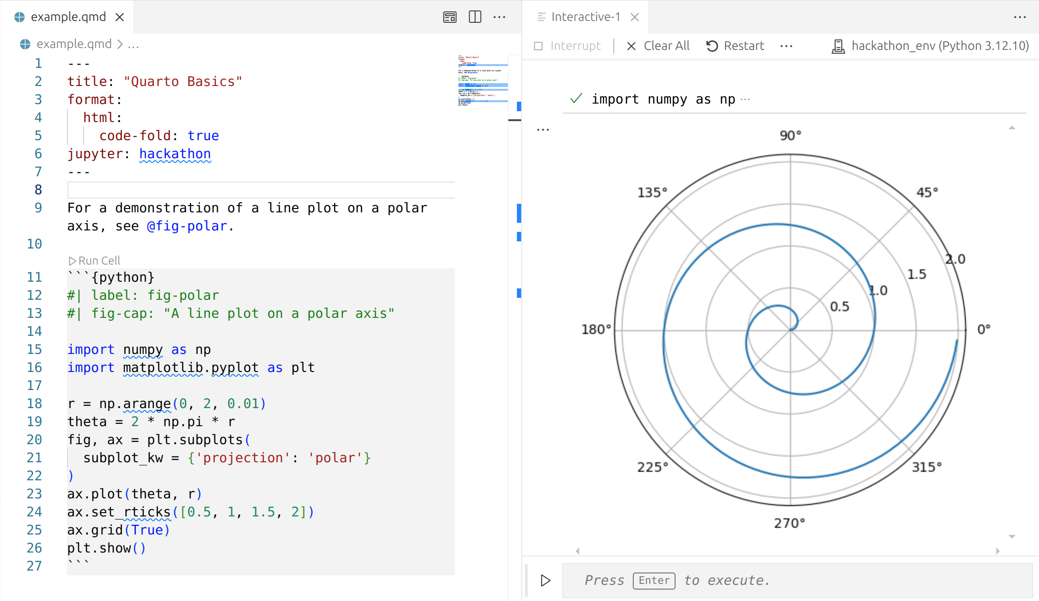Execute input with the run triangle button

545,581
